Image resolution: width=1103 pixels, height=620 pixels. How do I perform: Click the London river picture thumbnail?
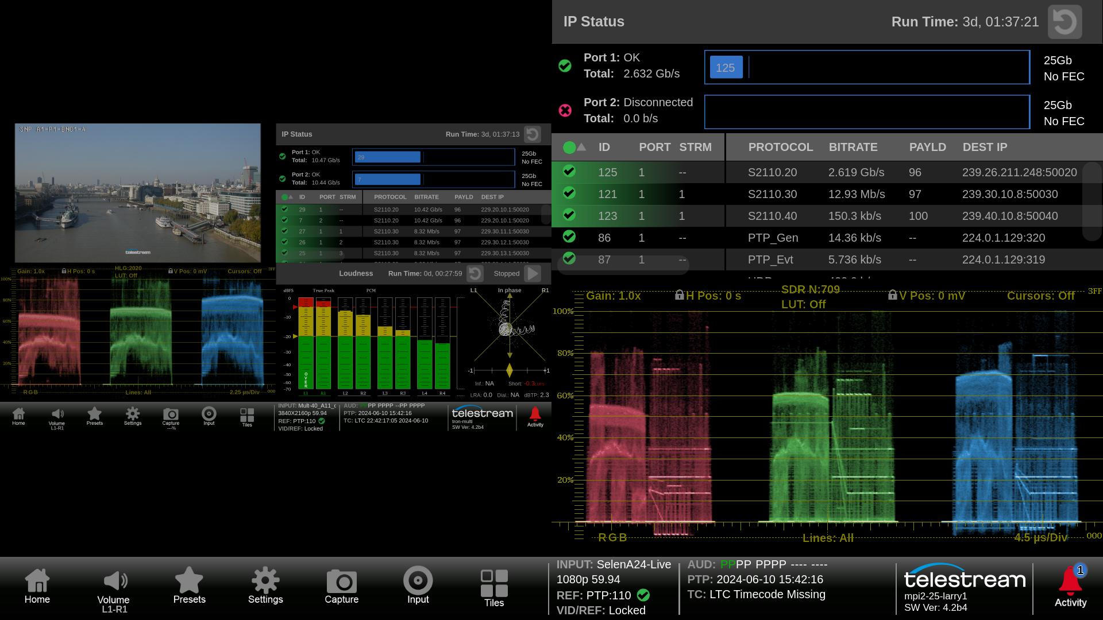pyautogui.click(x=137, y=193)
